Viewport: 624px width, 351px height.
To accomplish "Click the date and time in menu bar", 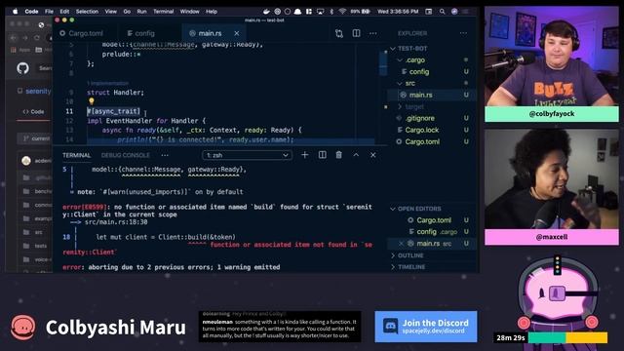I will point(398,12).
